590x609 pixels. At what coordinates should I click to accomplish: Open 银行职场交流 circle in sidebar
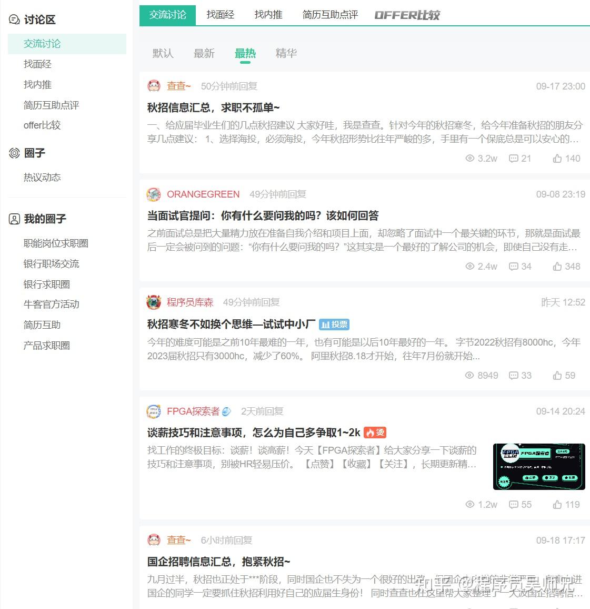51,264
